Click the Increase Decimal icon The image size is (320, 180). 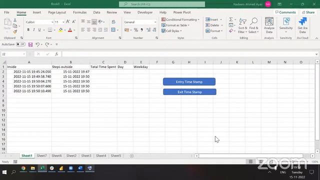(x=148, y=30)
